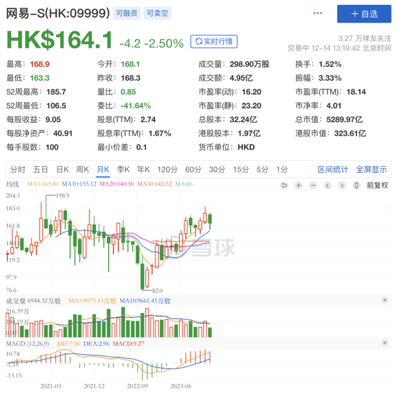Move chart right with next arrow

coord(342,185)
